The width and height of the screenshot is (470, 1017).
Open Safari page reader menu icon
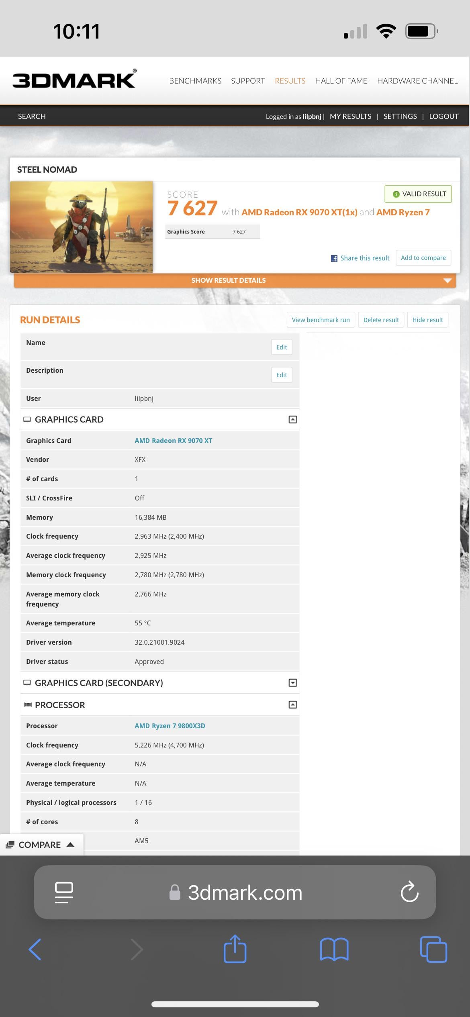(64, 892)
